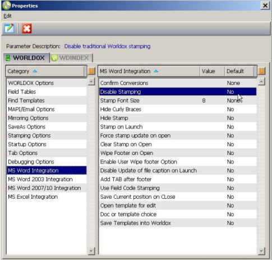Click Category list scroll down arrow

pyautogui.click(x=91, y=251)
